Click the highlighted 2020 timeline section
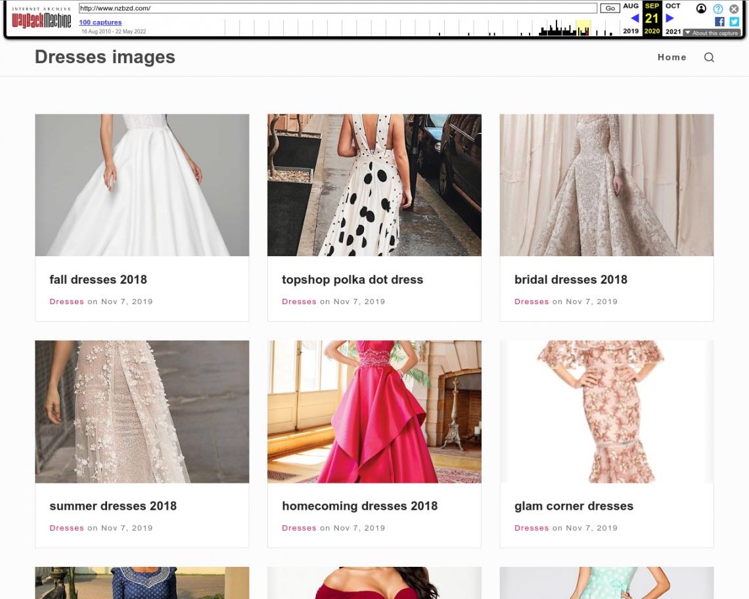The image size is (749, 599). [583, 28]
